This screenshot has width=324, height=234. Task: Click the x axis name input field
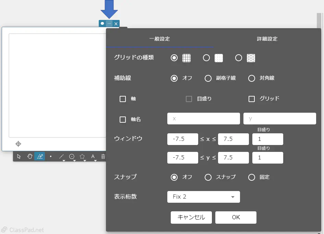(x=203, y=119)
